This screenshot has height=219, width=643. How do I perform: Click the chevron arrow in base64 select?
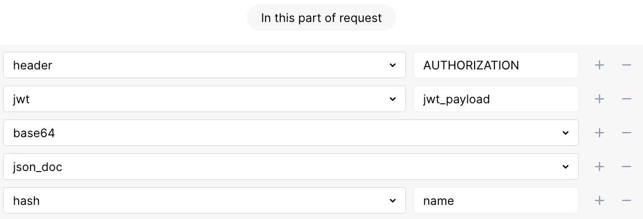[566, 133]
